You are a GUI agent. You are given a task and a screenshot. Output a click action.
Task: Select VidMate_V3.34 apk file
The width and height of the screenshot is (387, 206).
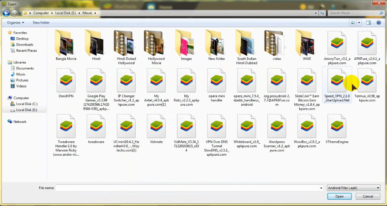[186, 133]
